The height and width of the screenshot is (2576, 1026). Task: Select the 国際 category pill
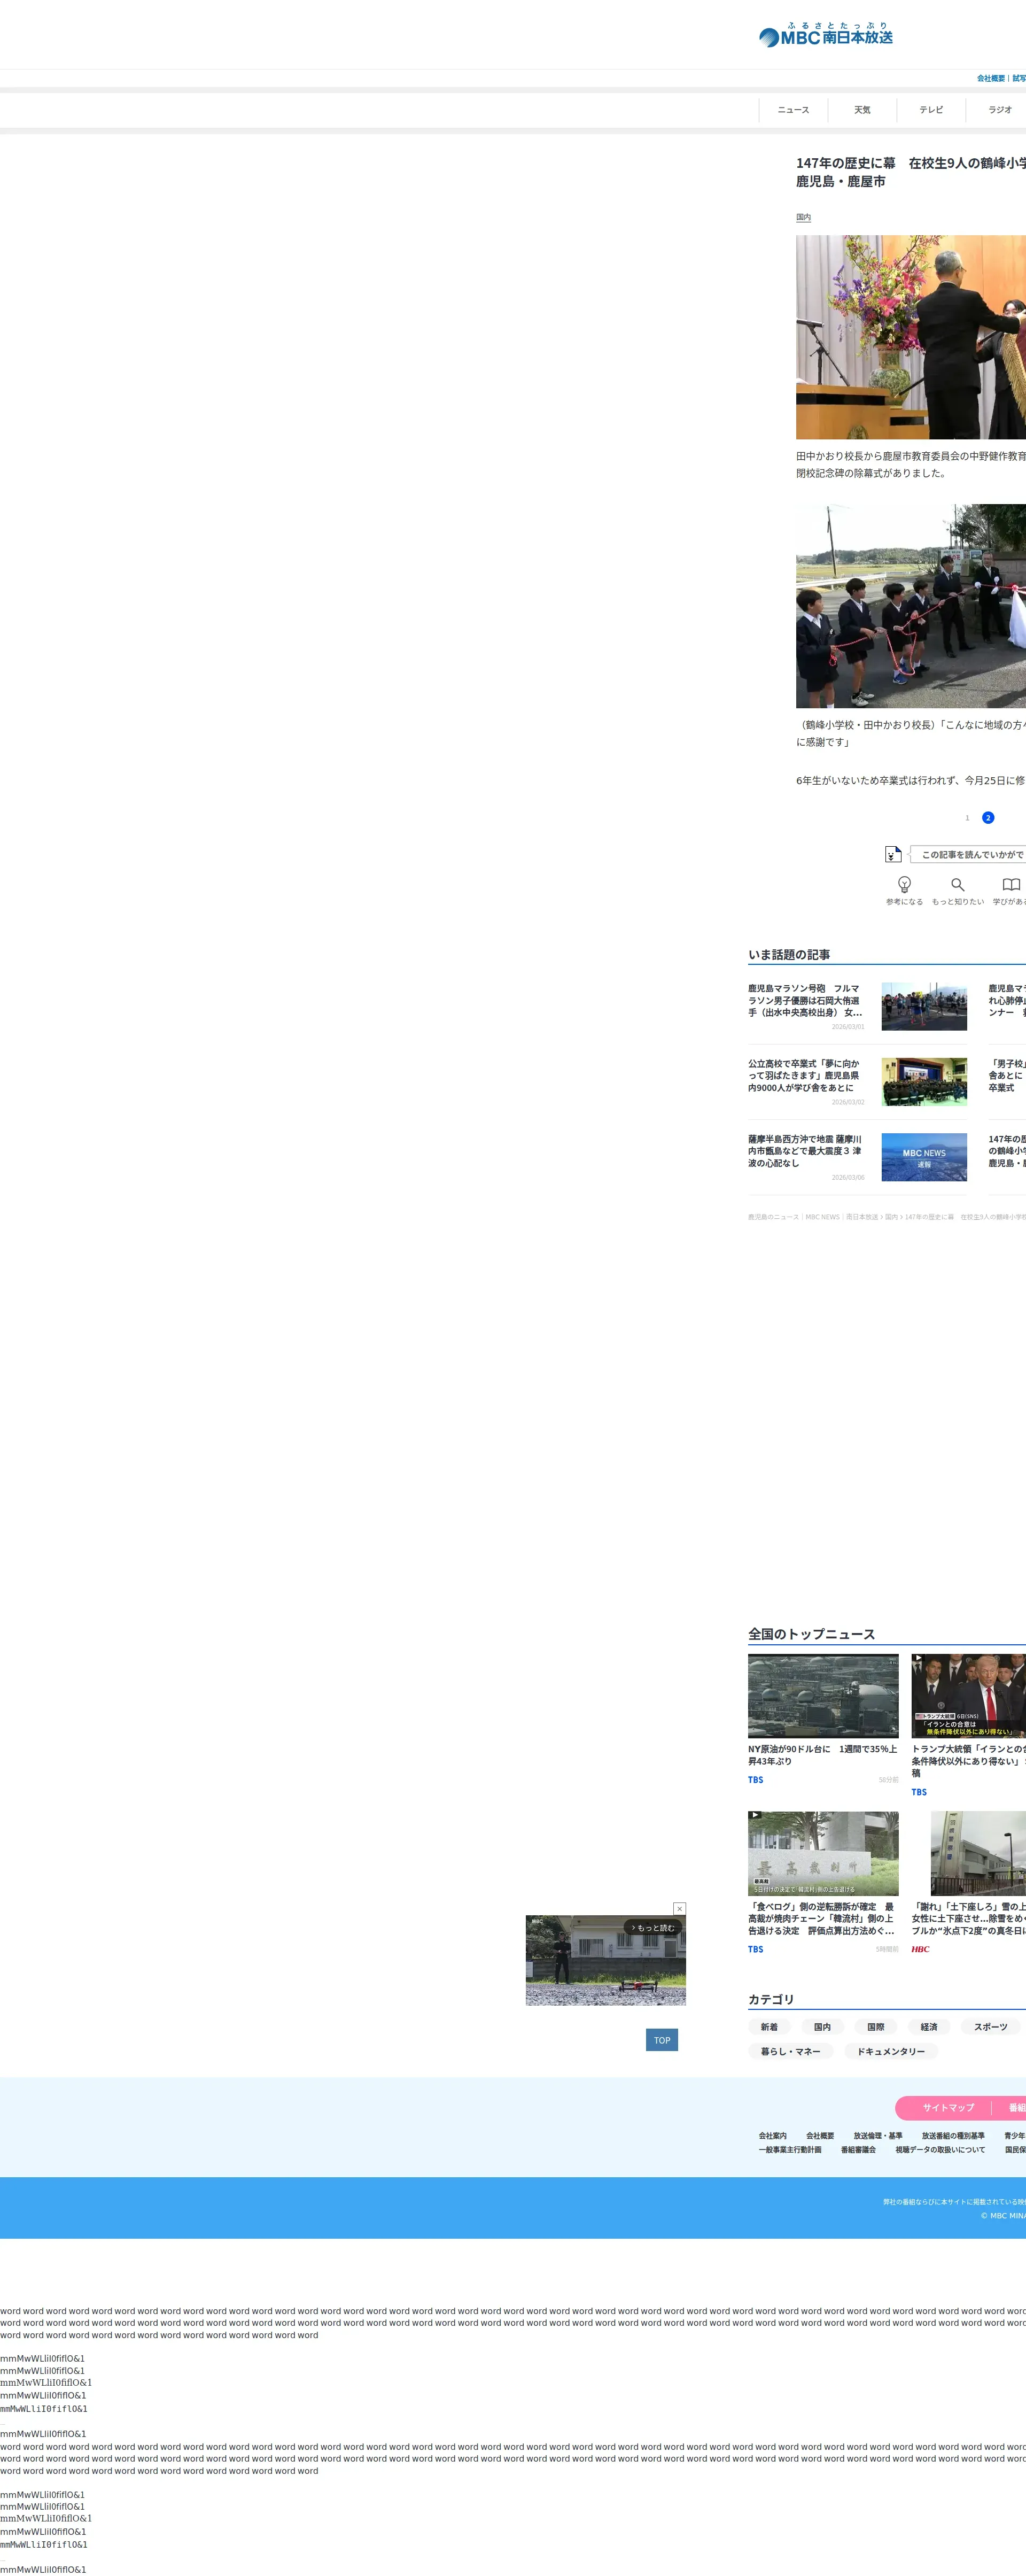[875, 2027]
